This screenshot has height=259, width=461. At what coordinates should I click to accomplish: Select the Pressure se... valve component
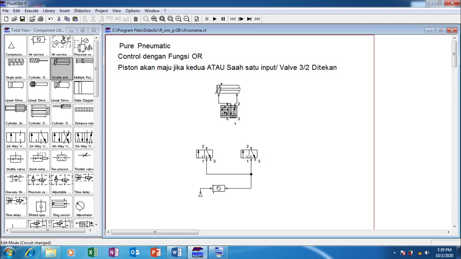[x=39, y=184]
